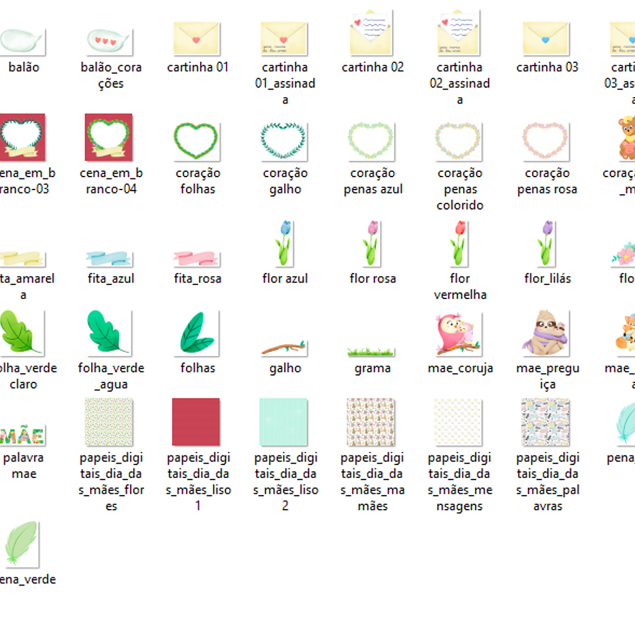635x635 pixels.
Task: Select the coração penas rosa file
Action: [547, 141]
